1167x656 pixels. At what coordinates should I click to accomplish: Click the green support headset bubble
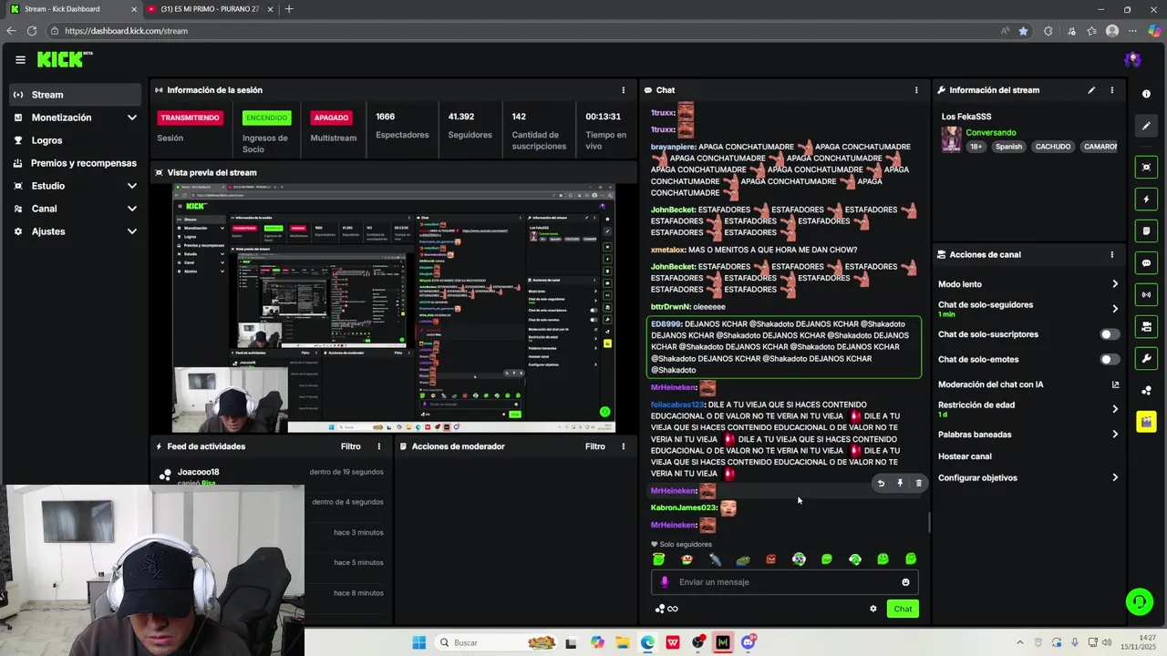1138,601
